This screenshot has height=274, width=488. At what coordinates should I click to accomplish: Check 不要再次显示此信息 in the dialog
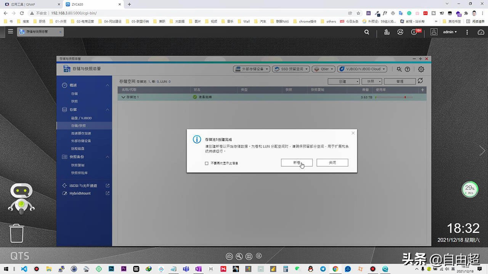coord(207,162)
